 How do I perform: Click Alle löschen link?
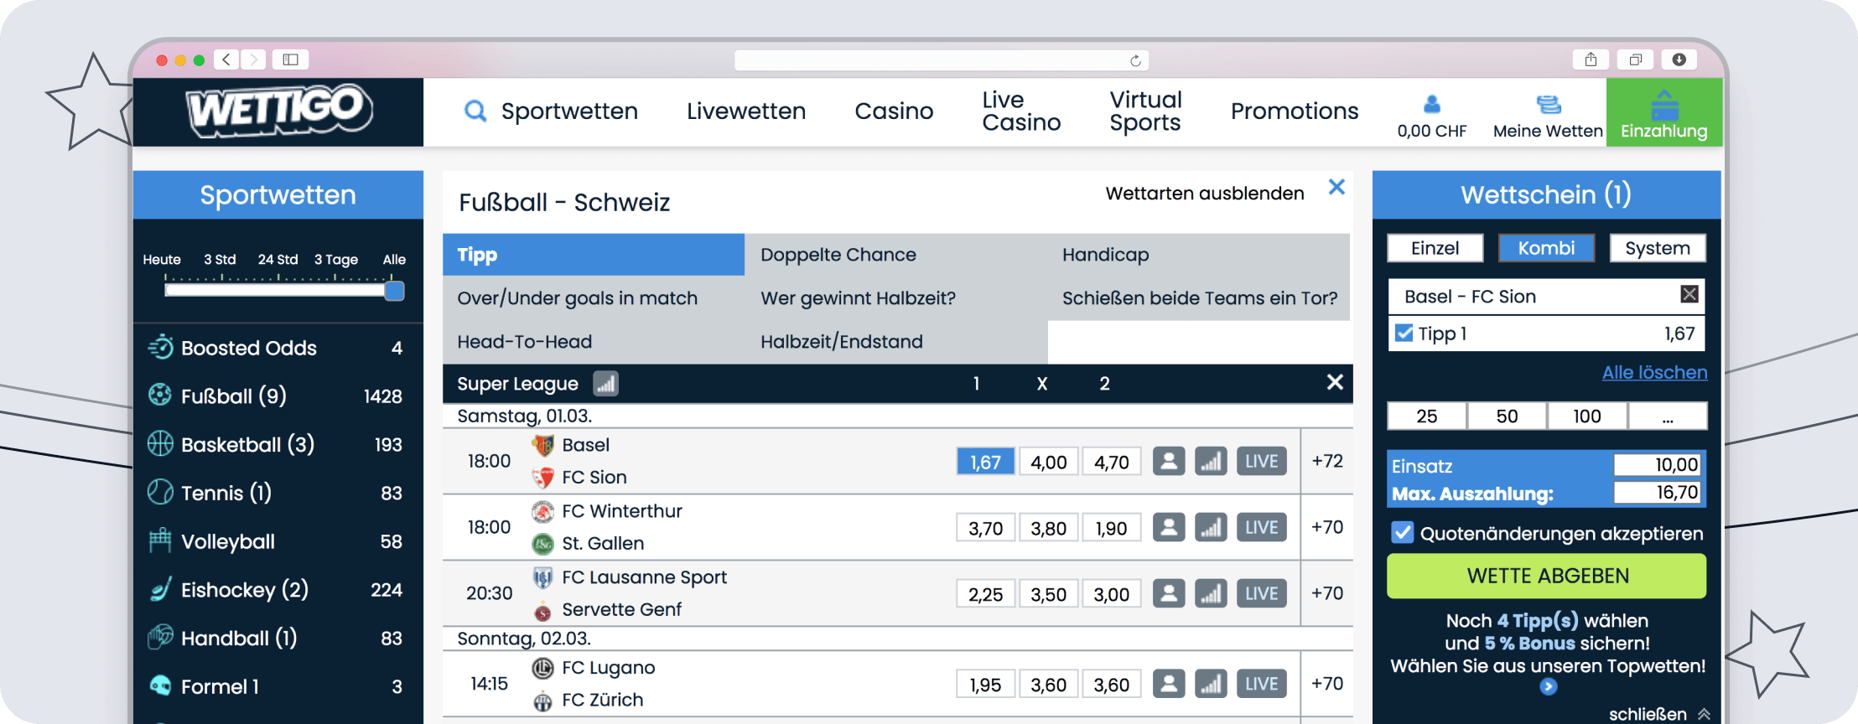[1654, 372]
